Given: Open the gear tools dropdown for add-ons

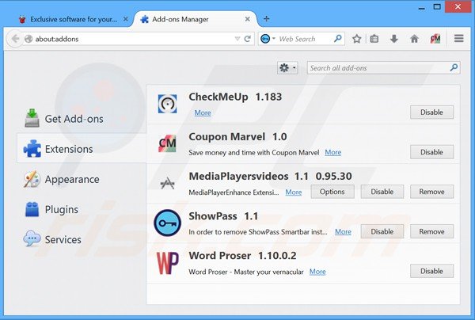Looking at the screenshot, I should tap(287, 68).
